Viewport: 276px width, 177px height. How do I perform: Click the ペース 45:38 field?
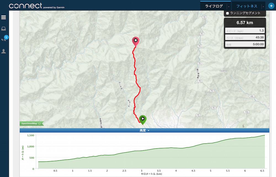[x=245, y=37]
